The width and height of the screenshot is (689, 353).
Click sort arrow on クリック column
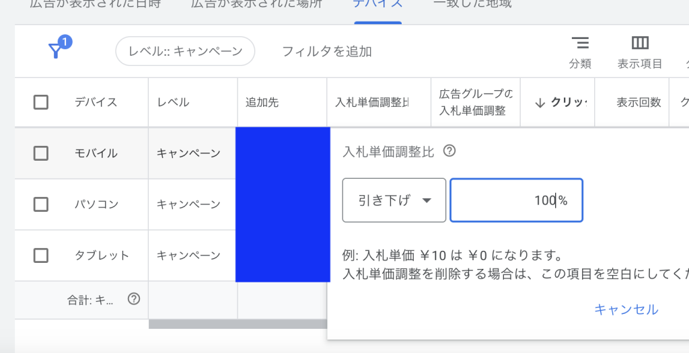pos(540,102)
